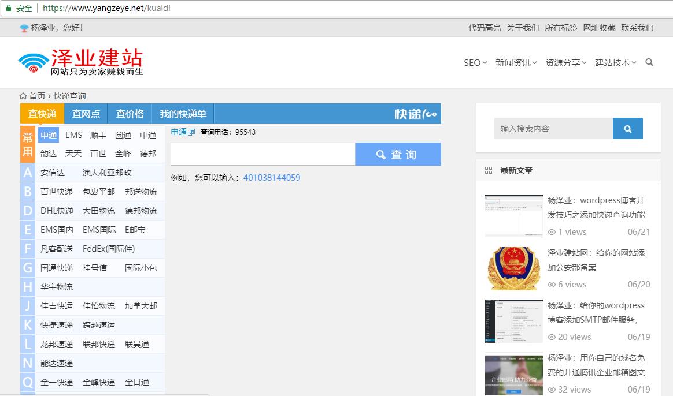Image resolution: width=673 pixels, height=396 pixels.
Task: Open the SMTP邮件服务 article thumbnail
Action: click(x=514, y=321)
